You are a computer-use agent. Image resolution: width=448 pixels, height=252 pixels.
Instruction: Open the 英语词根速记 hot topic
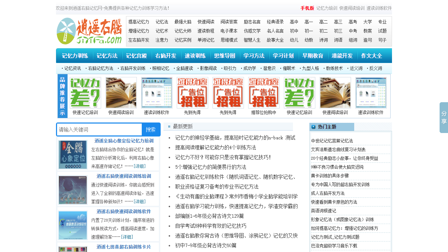coord(323,211)
